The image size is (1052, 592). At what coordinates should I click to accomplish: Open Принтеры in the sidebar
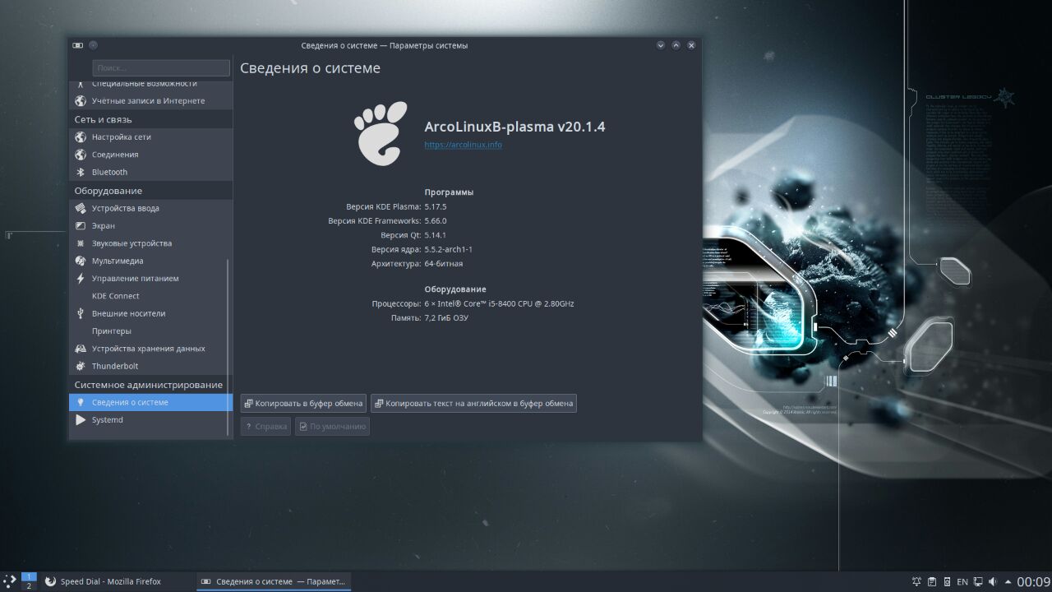(151, 331)
